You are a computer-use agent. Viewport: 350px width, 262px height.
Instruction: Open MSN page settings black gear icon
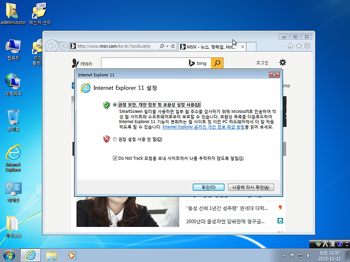point(282,63)
